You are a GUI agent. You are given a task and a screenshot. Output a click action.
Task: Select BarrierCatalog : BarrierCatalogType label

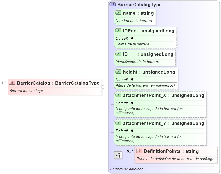[58, 83]
